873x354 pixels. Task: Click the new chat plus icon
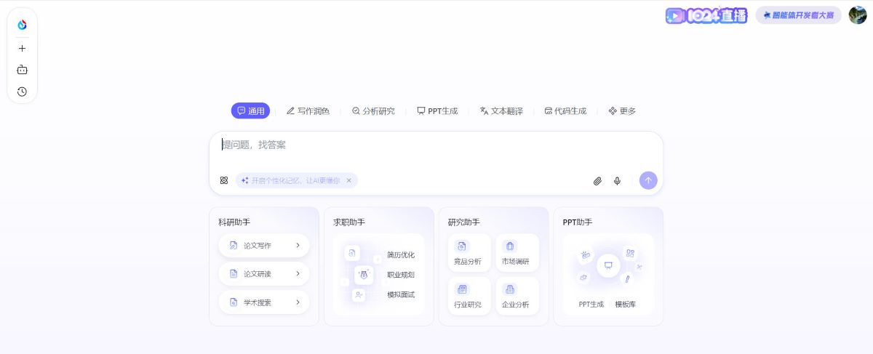pos(22,48)
